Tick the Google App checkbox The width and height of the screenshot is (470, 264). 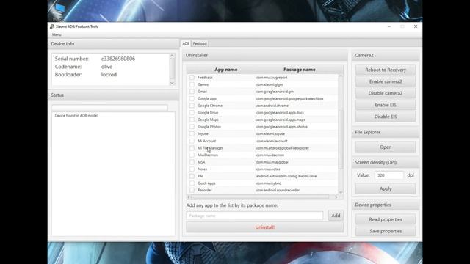pyautogui.click(x=192, y=98)
